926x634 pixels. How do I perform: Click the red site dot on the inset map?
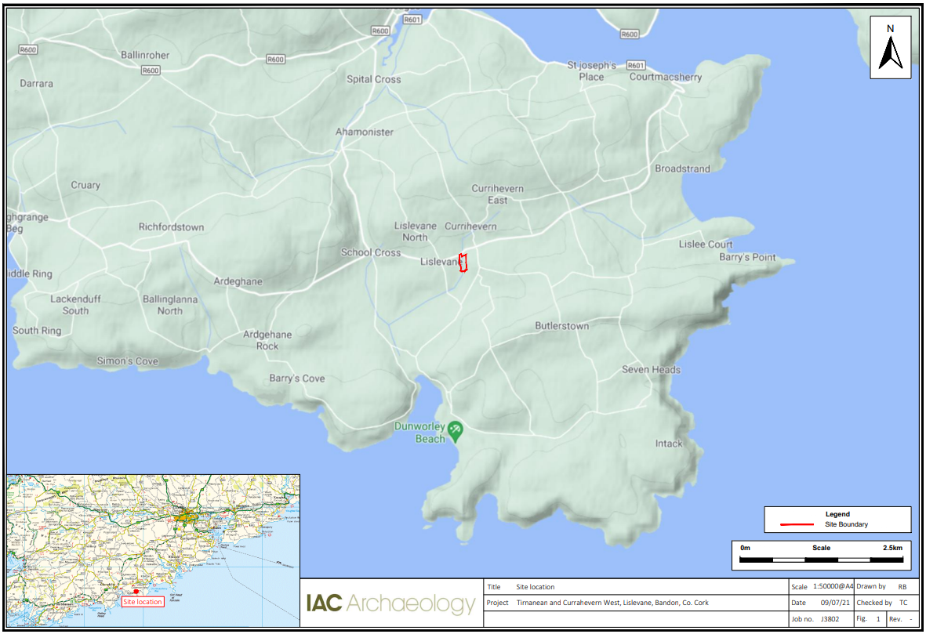point(136,592)
